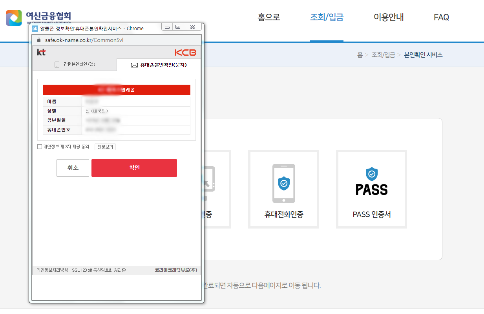Click the KT logo in the popup
The image size is (484, 314).
tap(41, 52)
